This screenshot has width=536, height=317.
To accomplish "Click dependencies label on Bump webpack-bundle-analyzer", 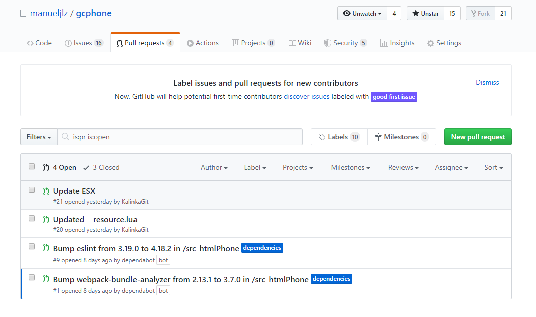I will 331,279.
